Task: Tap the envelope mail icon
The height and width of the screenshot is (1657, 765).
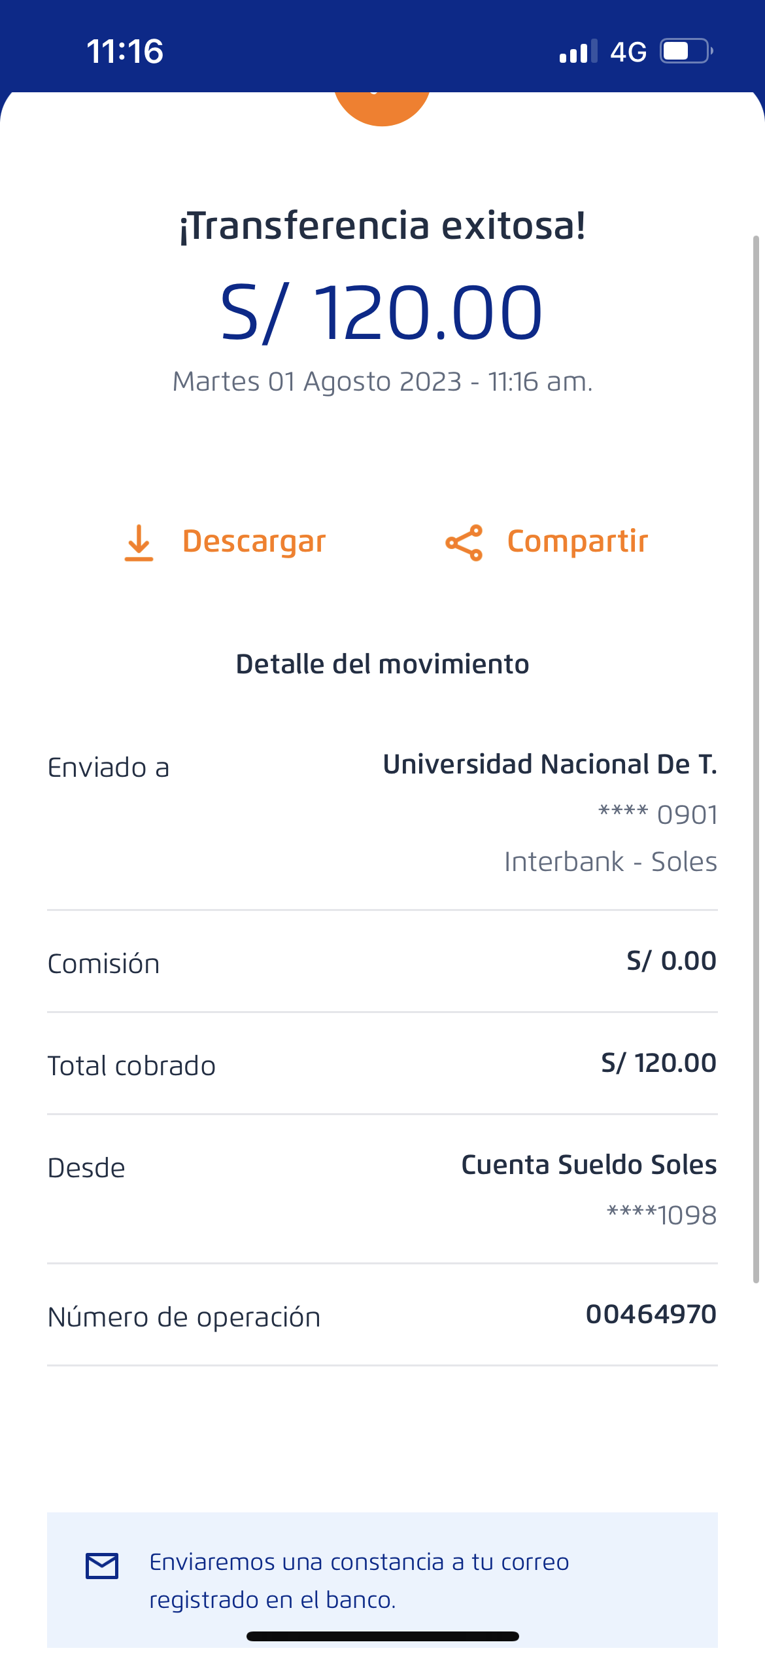Action: pyautogui.click(x=102, y=1566)
